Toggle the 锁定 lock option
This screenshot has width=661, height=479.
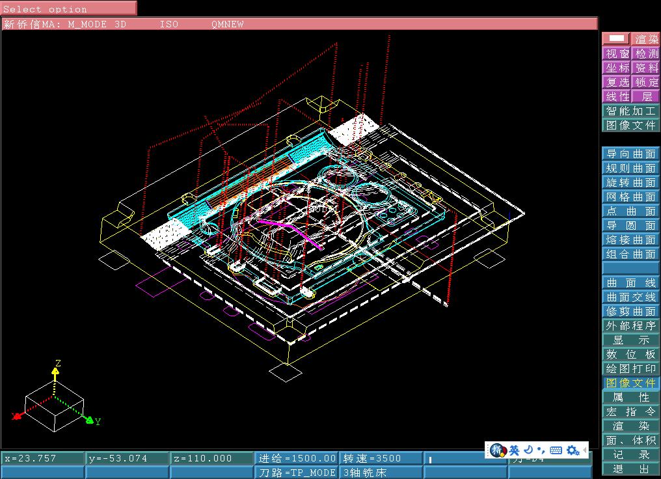pyautogui.click(x=645, y=82)
